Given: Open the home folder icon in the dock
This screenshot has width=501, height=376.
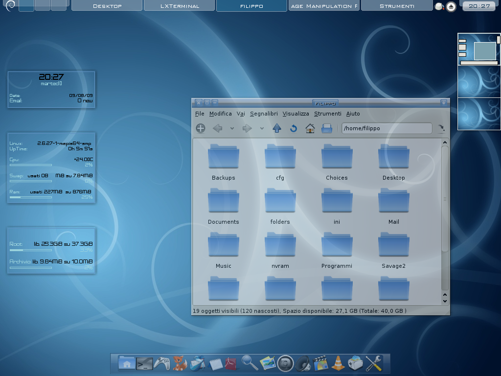Looking at the screenshot, I should pos(127,363).
